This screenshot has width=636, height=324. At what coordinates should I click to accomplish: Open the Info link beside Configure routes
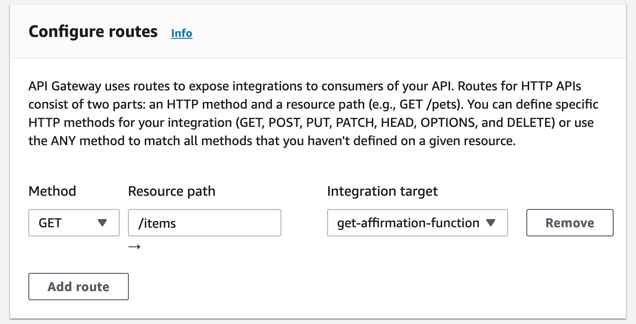pos(181,33)
